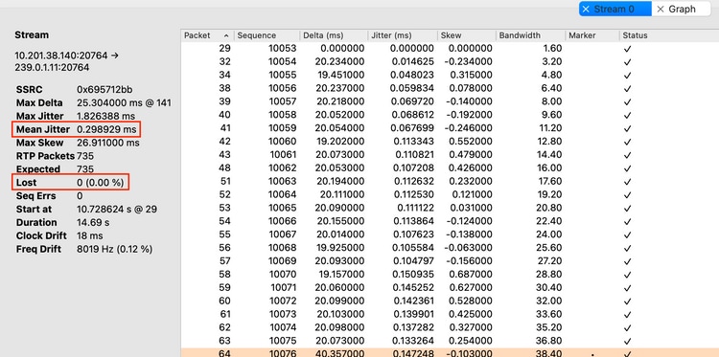
Task: Click the SSRC value 0x695712bb
Action: pyautogui.click(x=105, y=90)
